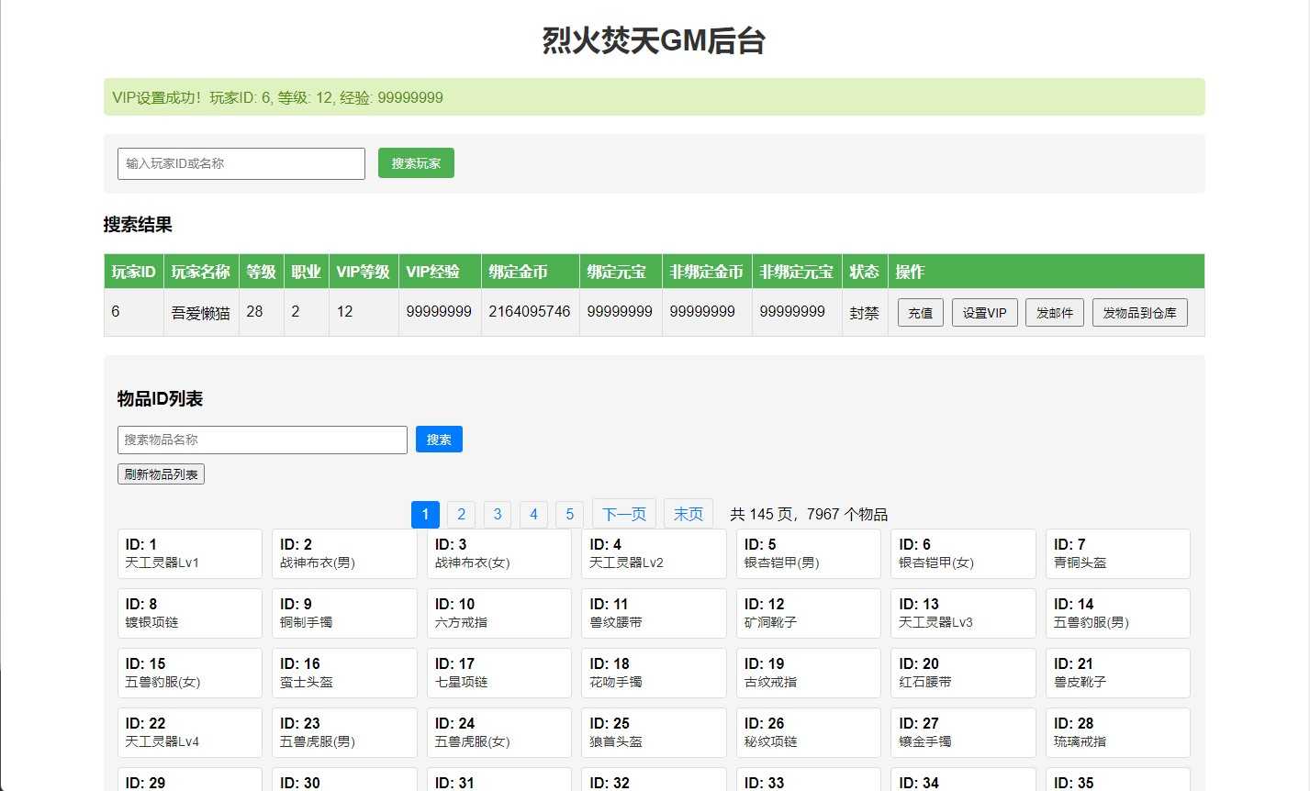Viewport: 1310px width, 791px height.
Task: Click the green 搜索玩家 button
Action: (416, 163)
